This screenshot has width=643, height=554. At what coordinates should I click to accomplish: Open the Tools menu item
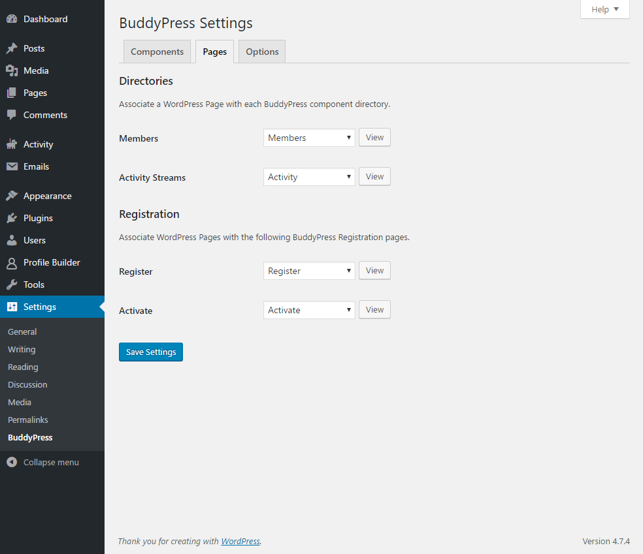tap(52, 285)
